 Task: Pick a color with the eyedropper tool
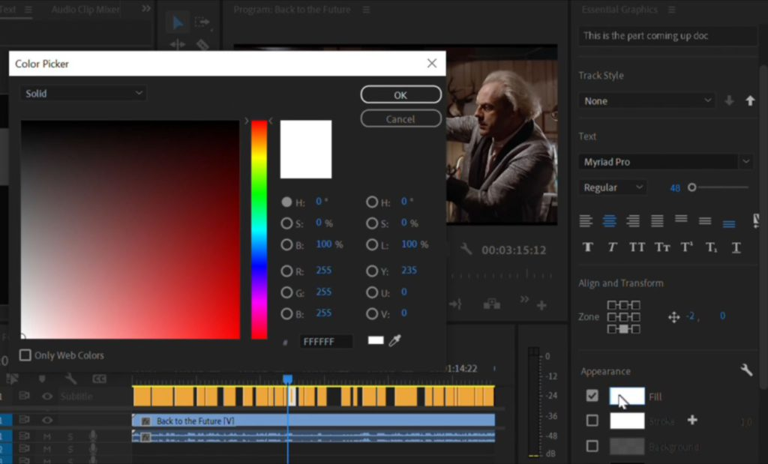pos(394,340)
